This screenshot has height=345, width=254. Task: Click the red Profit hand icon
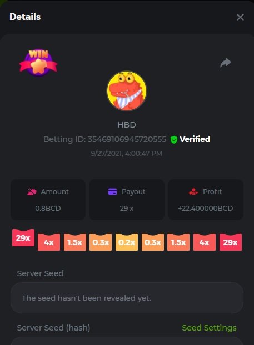tap(193, 192)
